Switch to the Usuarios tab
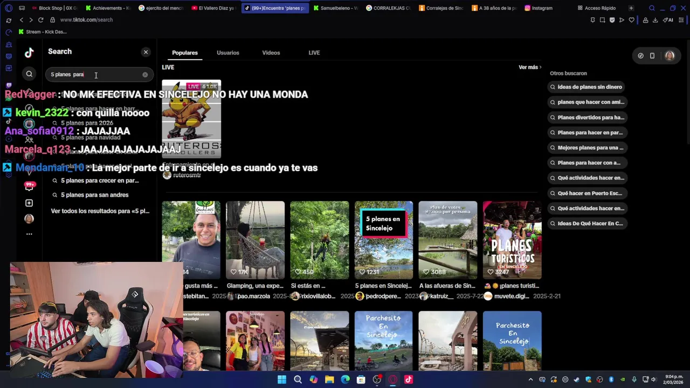 pos(228,53)
